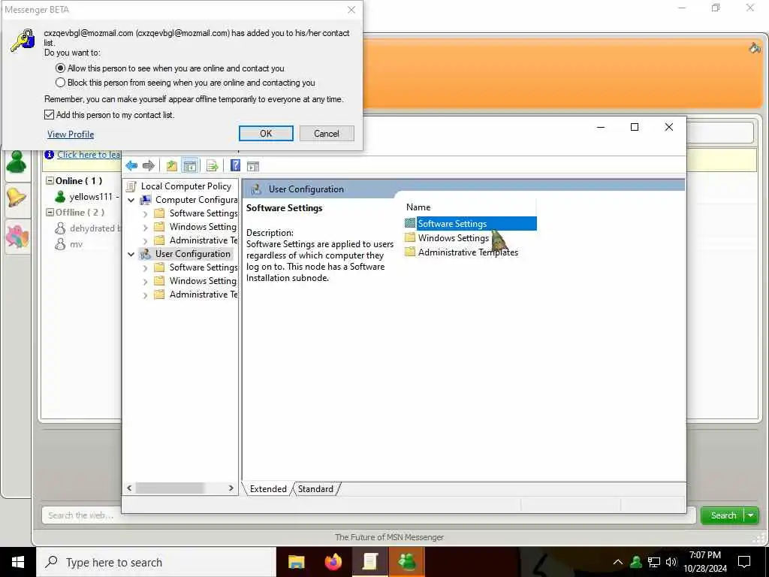Go back using the blue Back arrow

point(131,166)
